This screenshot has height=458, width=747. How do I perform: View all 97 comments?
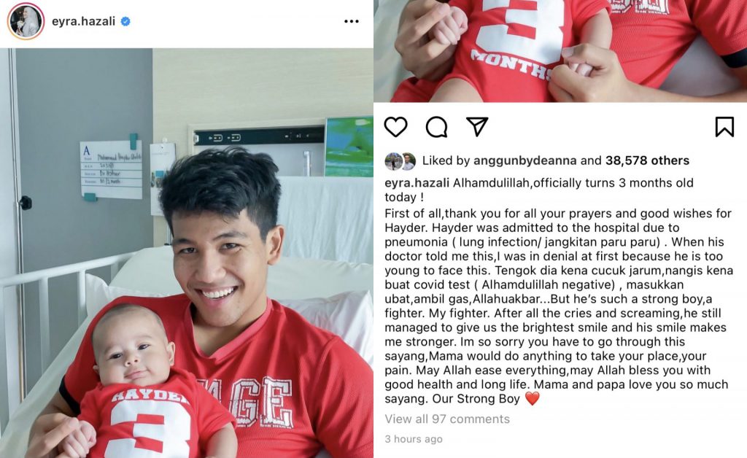point(447,419)
